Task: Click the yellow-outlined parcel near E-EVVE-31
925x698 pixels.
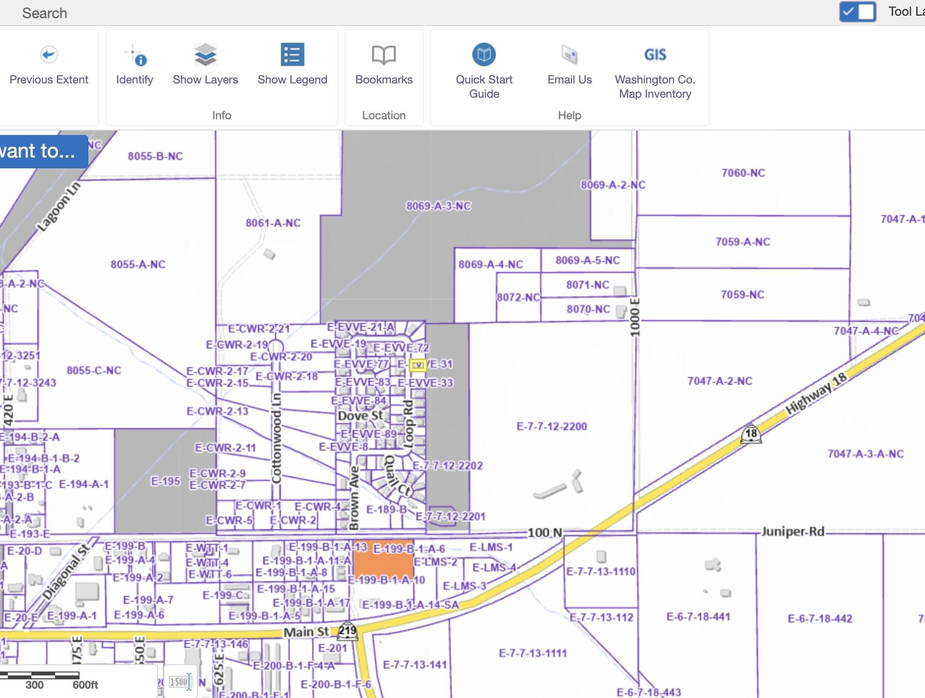Action: (x=417, y=365)
